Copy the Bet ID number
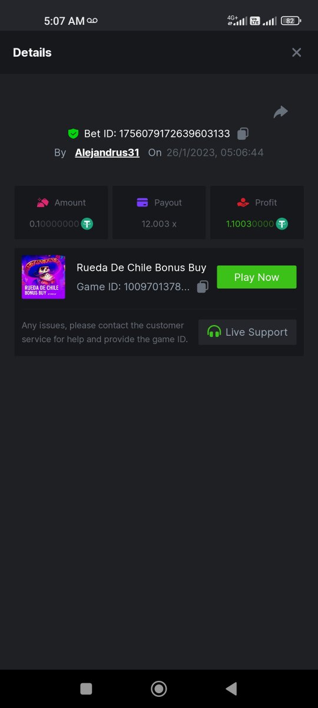 point(243,134)
